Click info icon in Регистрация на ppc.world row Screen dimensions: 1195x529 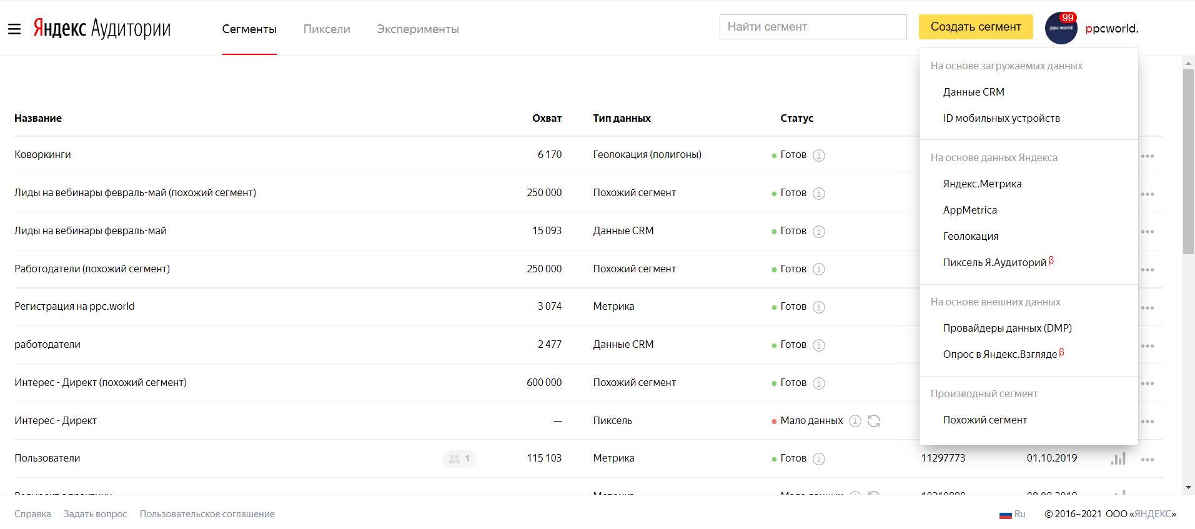[819, 307]
